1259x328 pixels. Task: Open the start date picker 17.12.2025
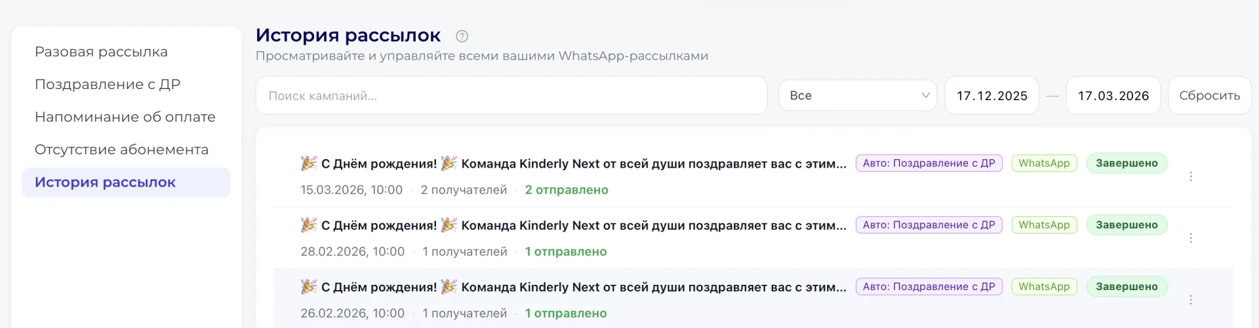click(x=991, y=96)
